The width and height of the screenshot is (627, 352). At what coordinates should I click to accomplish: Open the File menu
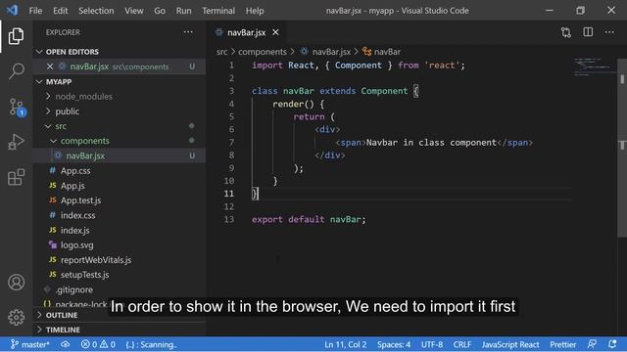[x=35, y=11]
